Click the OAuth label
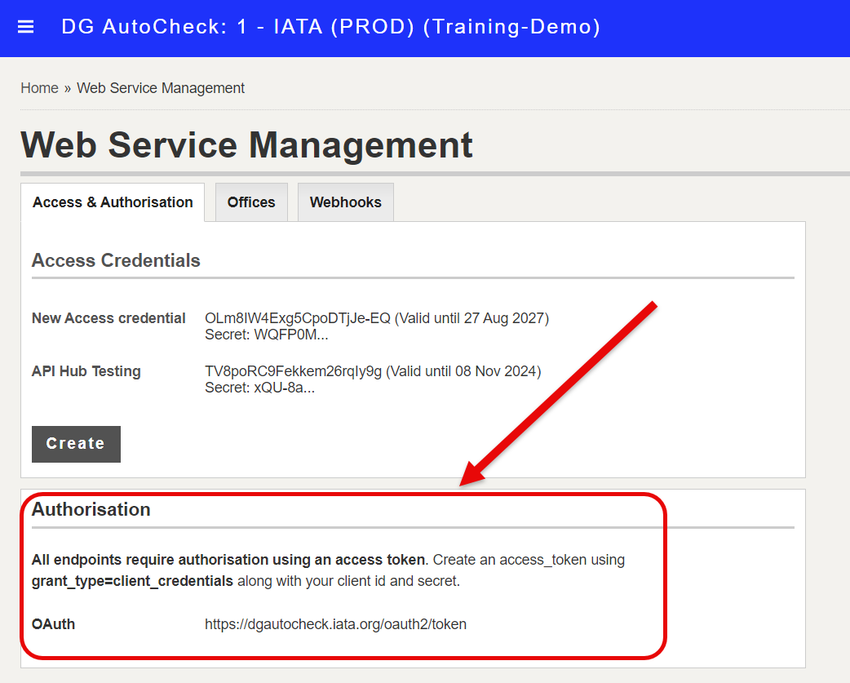This screenshot has height=683, width=850. click(53, 624)
